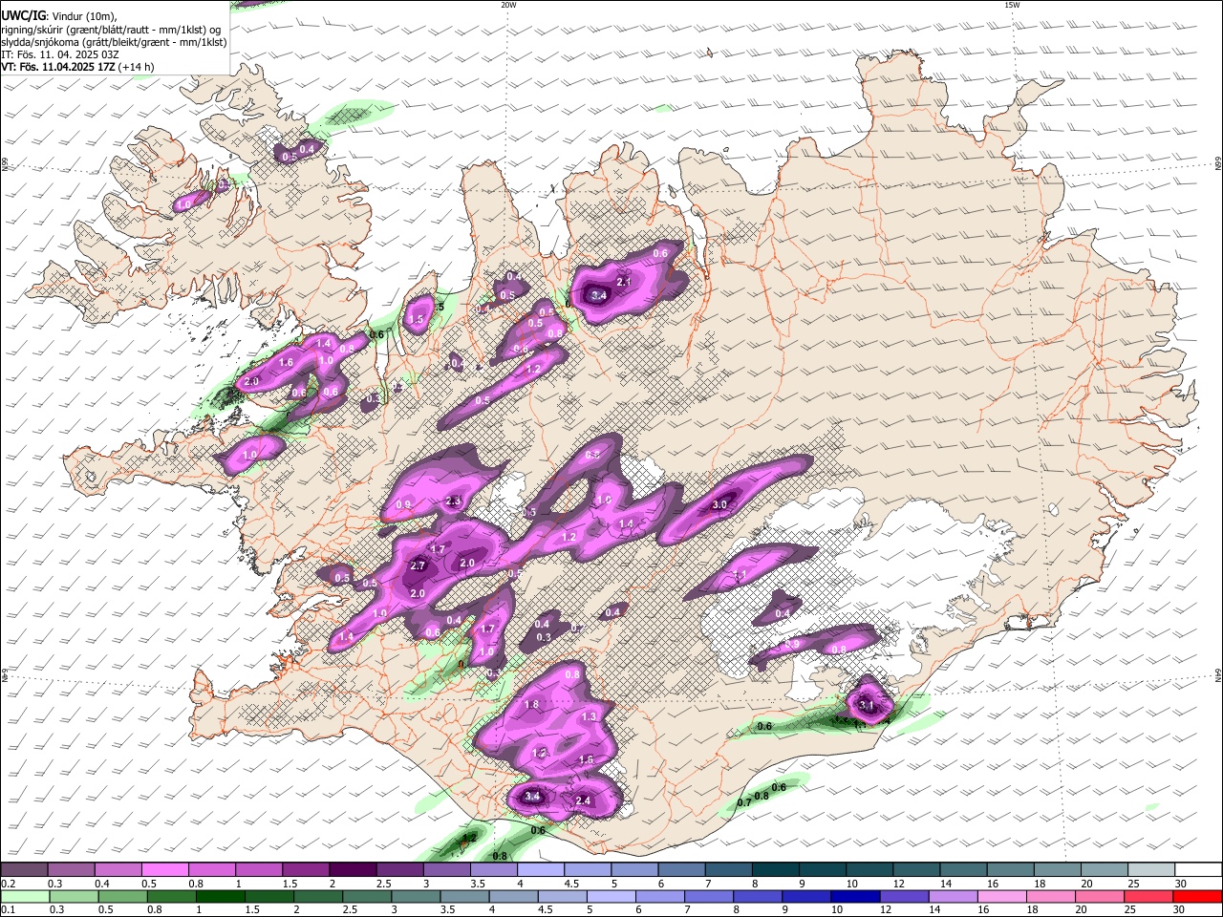
Task: Click the darkest green swatch labeled 1
Action: (x=220, y=896)
